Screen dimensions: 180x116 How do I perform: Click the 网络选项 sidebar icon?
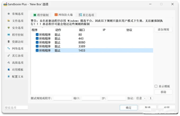coord(9,49)
